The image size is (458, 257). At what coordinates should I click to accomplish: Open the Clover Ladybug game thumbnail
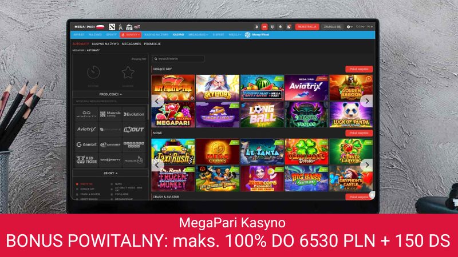pyautogui.click(x=351, y=151)
